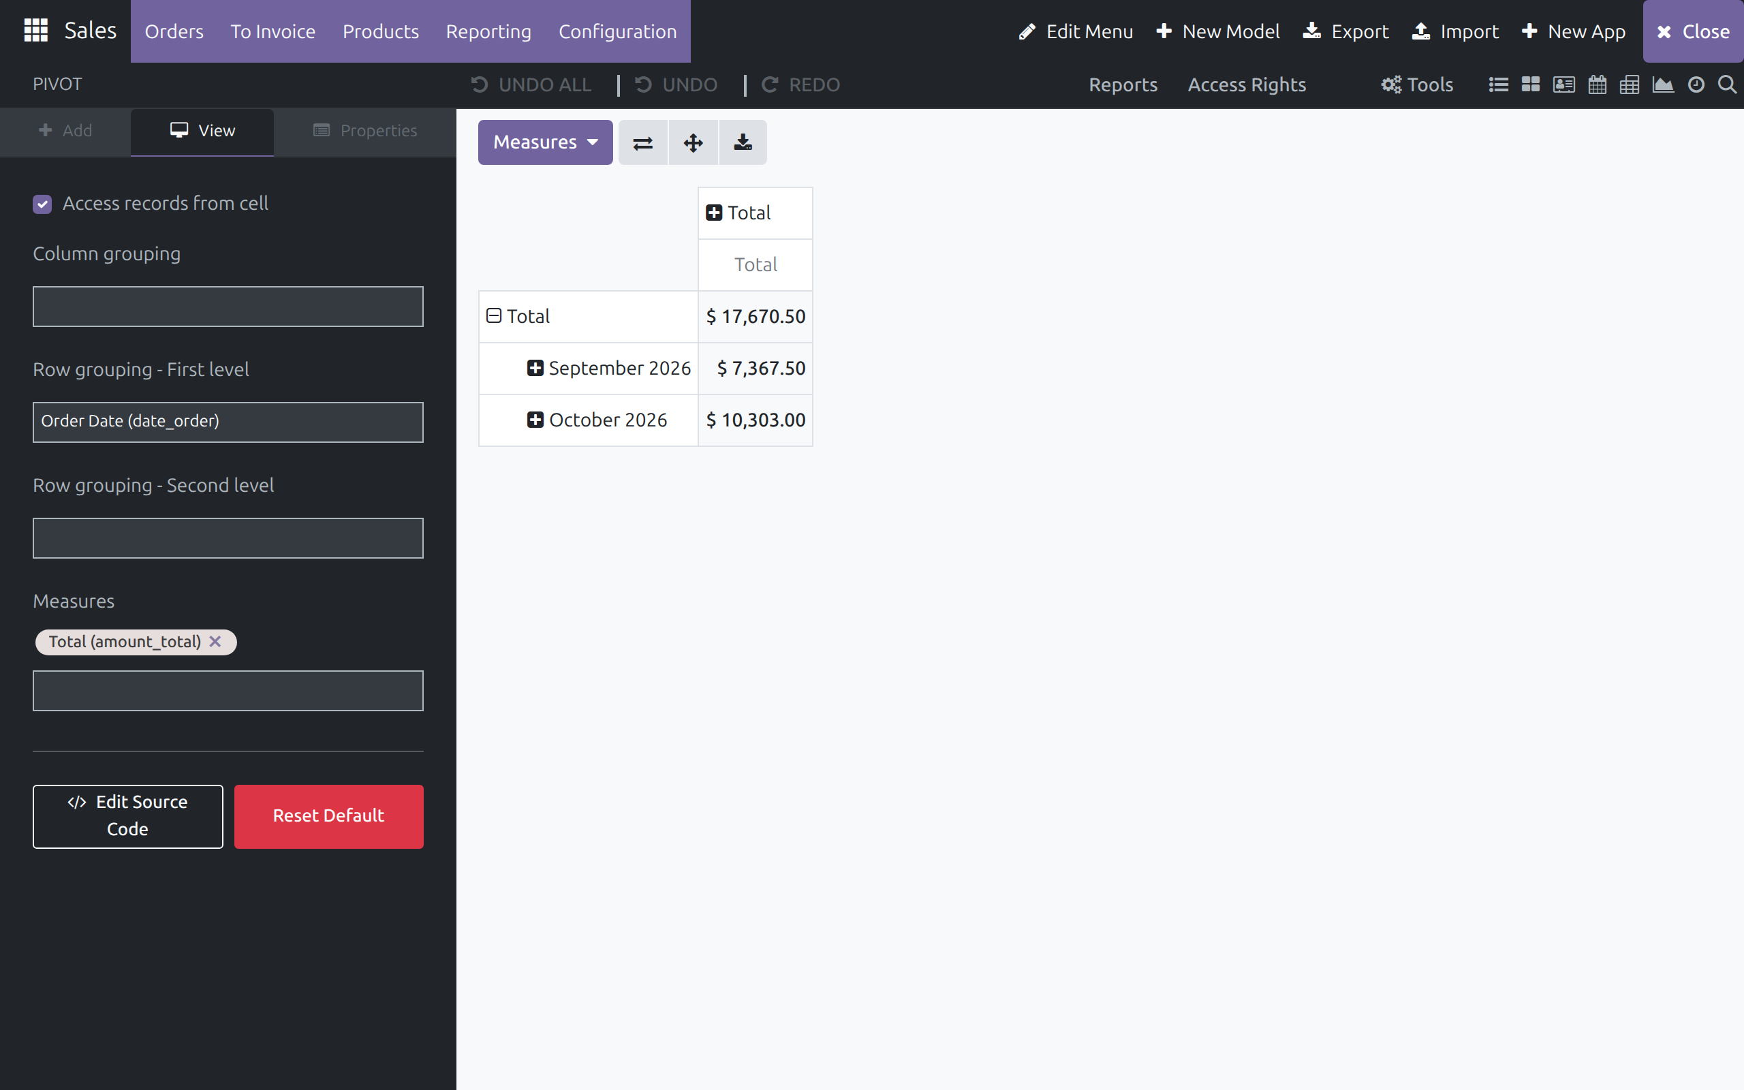
Task: Switch to the Properties tab
Action: (365, 131)
